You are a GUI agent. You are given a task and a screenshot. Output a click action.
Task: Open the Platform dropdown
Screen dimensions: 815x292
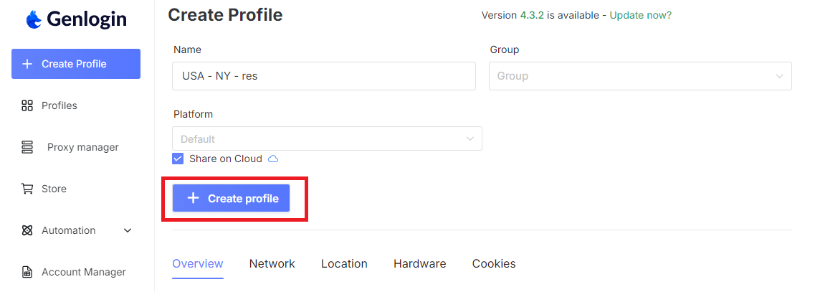point(327,138)
